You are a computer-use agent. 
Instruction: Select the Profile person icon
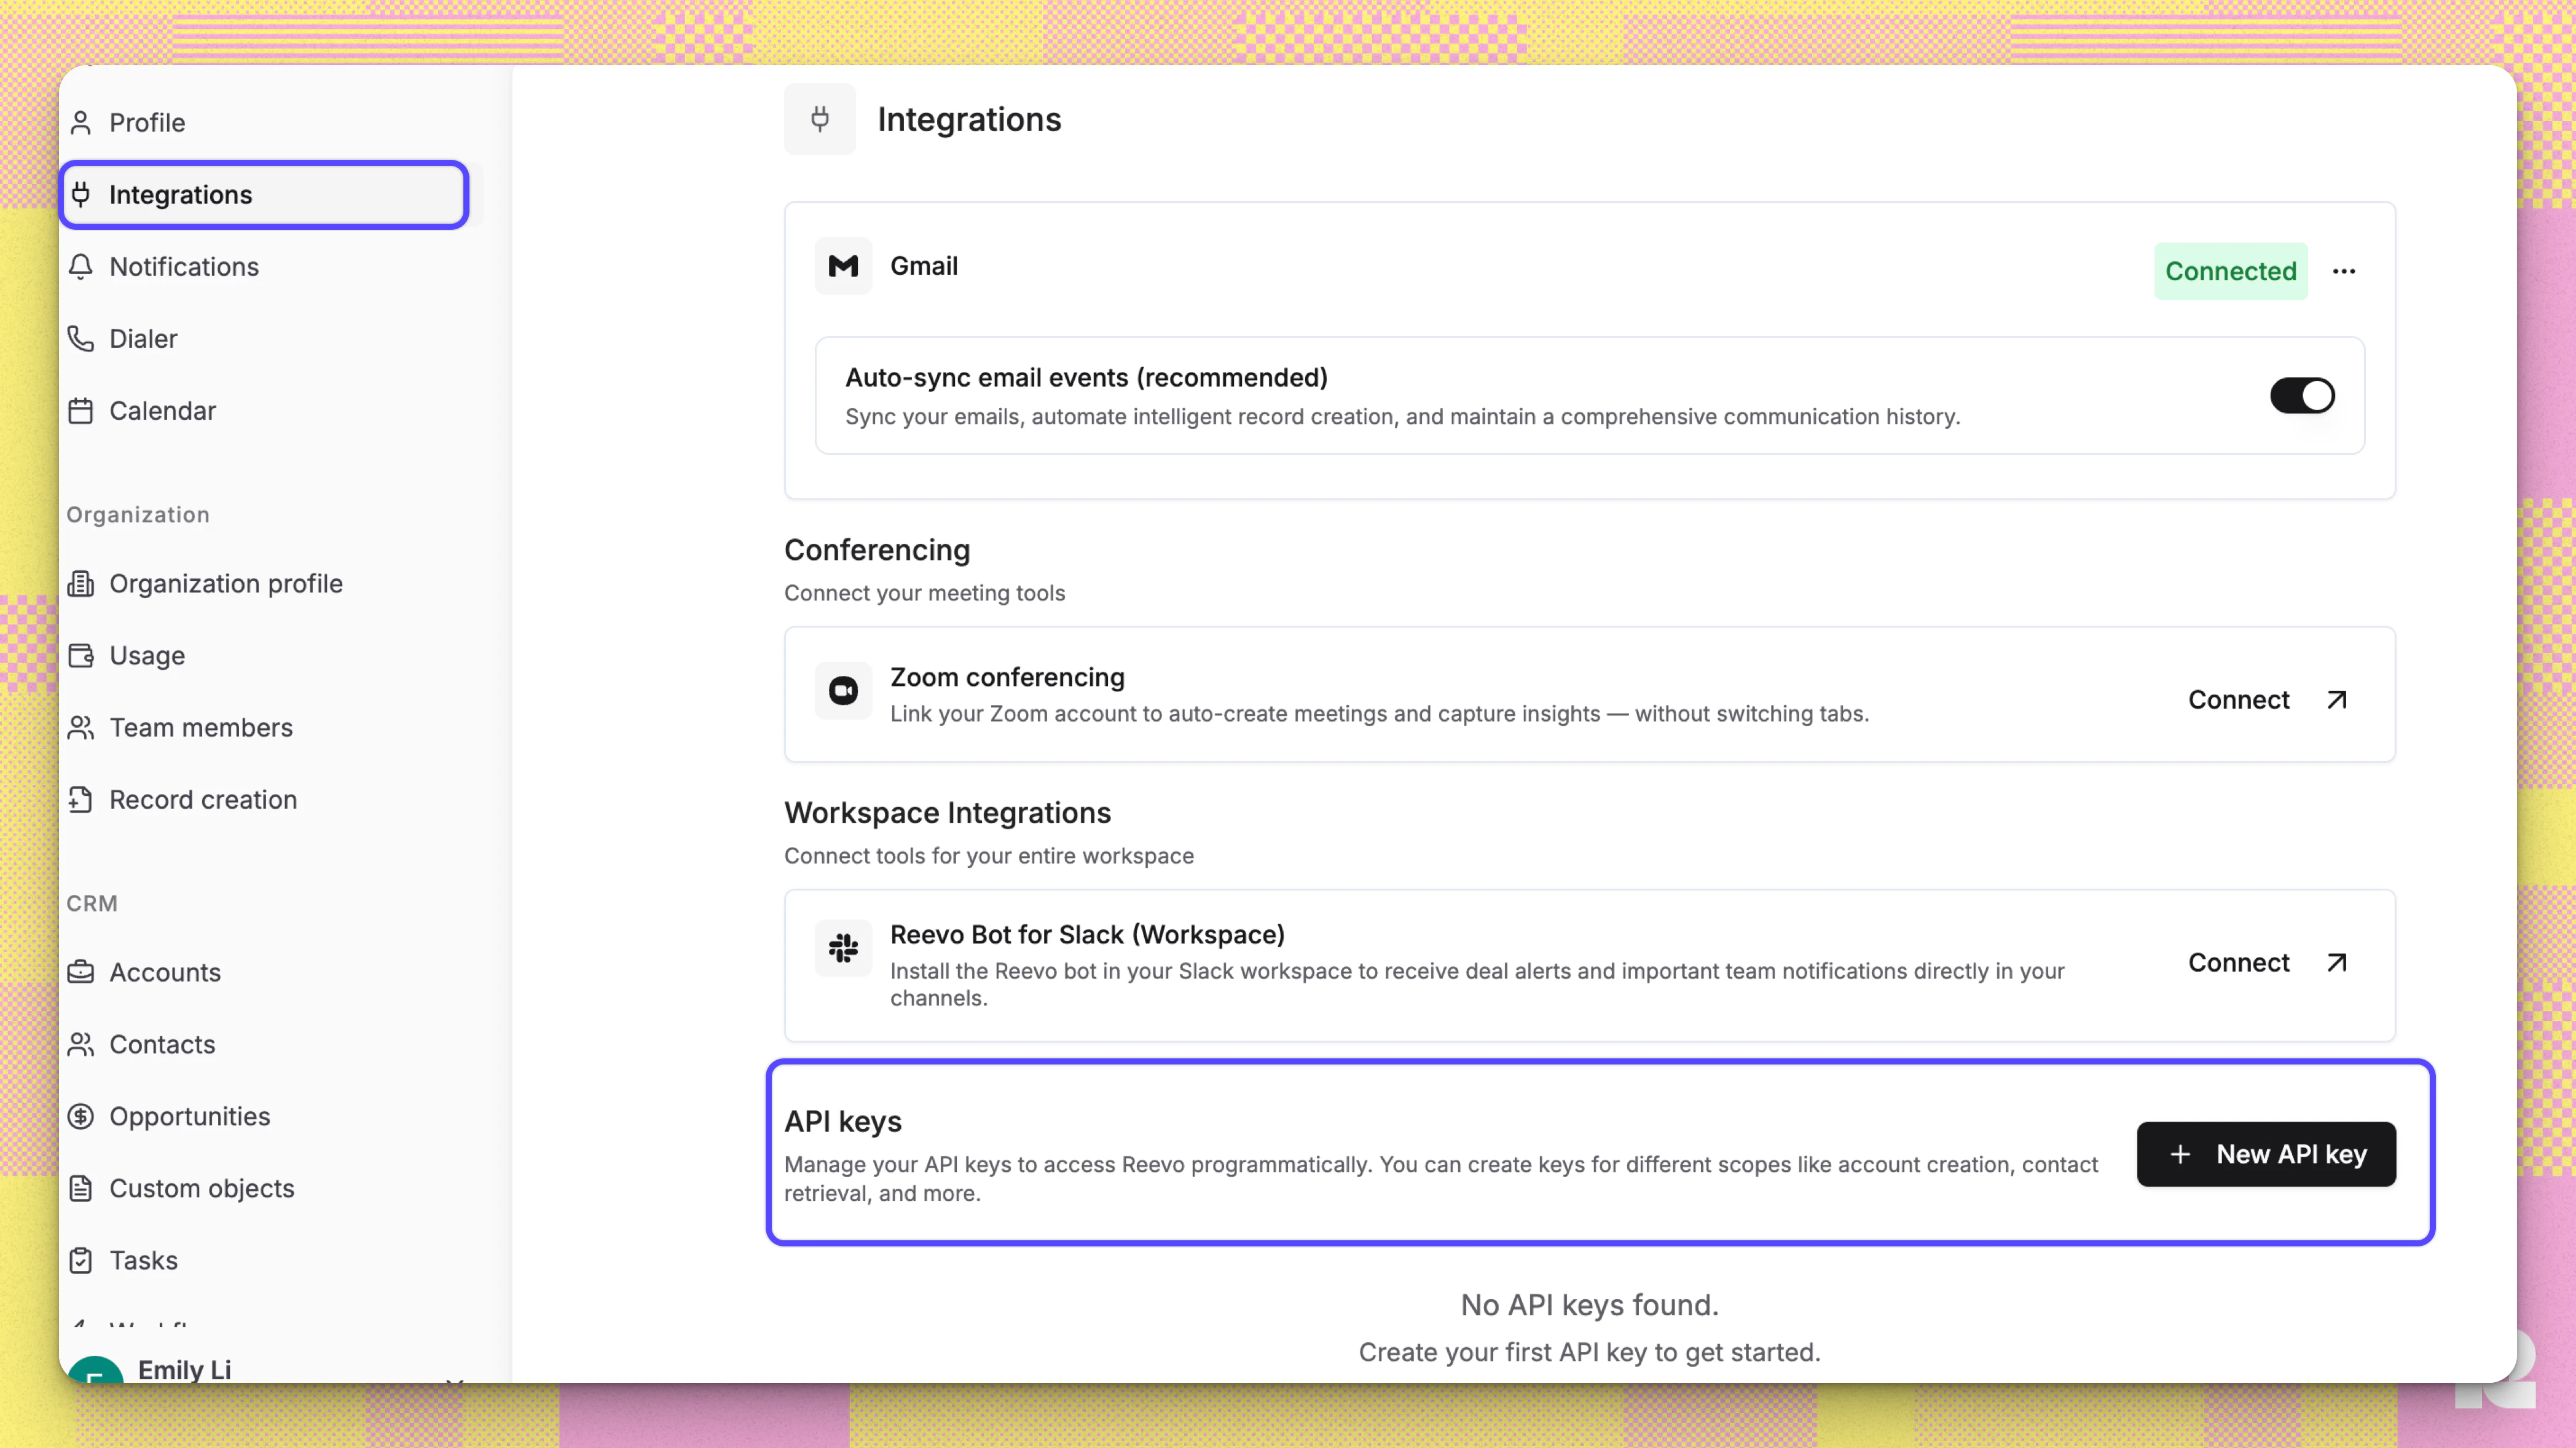[x=82, y=122]
